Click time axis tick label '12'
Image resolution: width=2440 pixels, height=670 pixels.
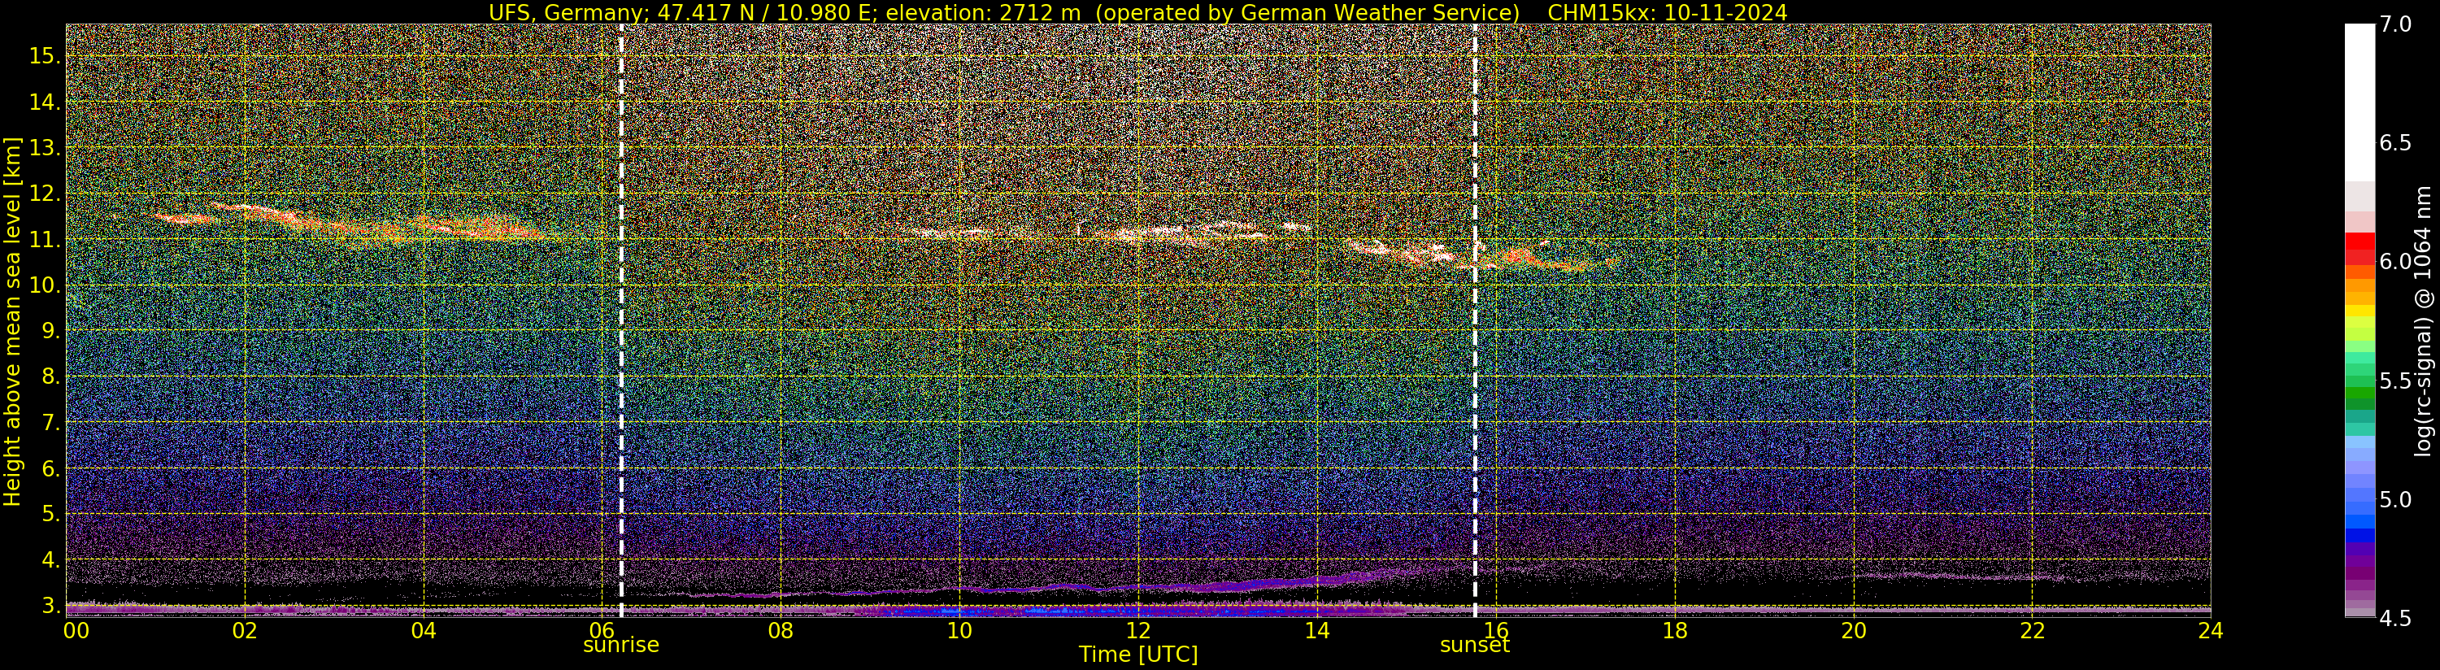1137,630
